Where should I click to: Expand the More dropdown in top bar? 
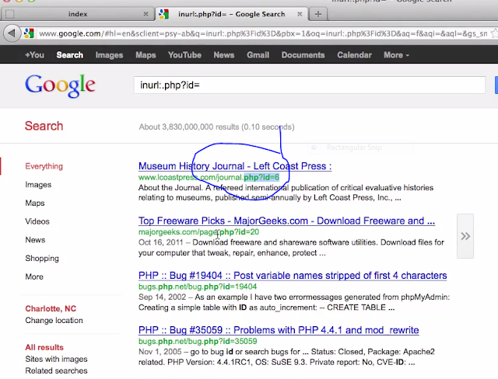[x=396, y=55]
